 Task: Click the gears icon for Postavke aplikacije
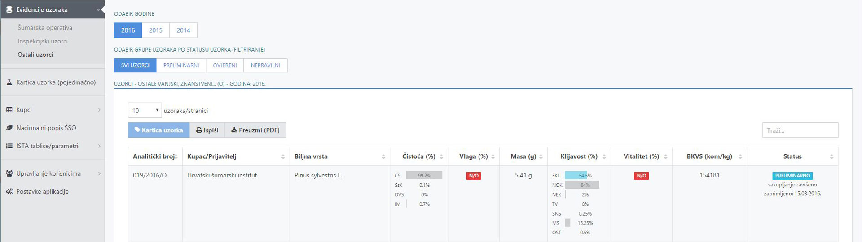(9, 192)
